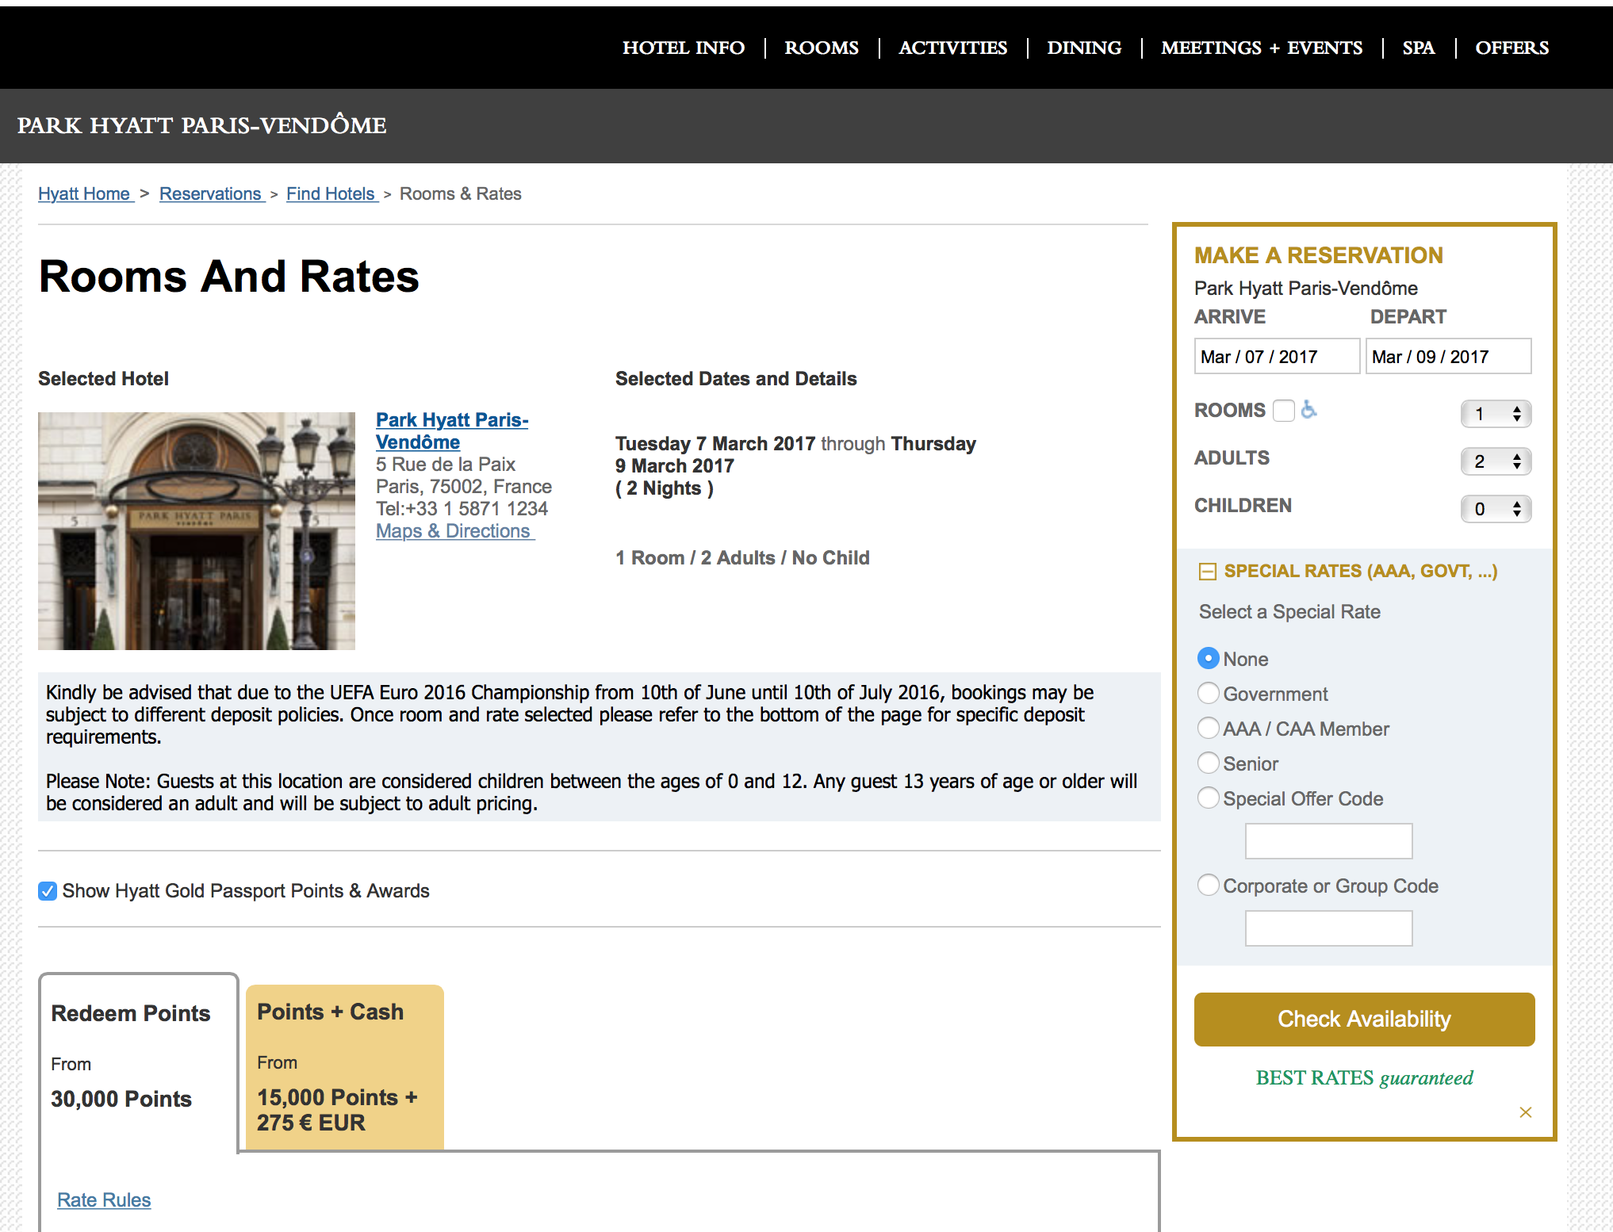
Task: Switch to the Points + Cash tab
Action: pos(345,1067)
